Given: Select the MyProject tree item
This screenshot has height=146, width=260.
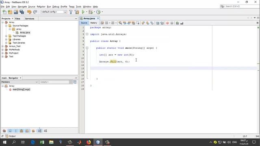Looking at the screenshot, I should (13, 53).
